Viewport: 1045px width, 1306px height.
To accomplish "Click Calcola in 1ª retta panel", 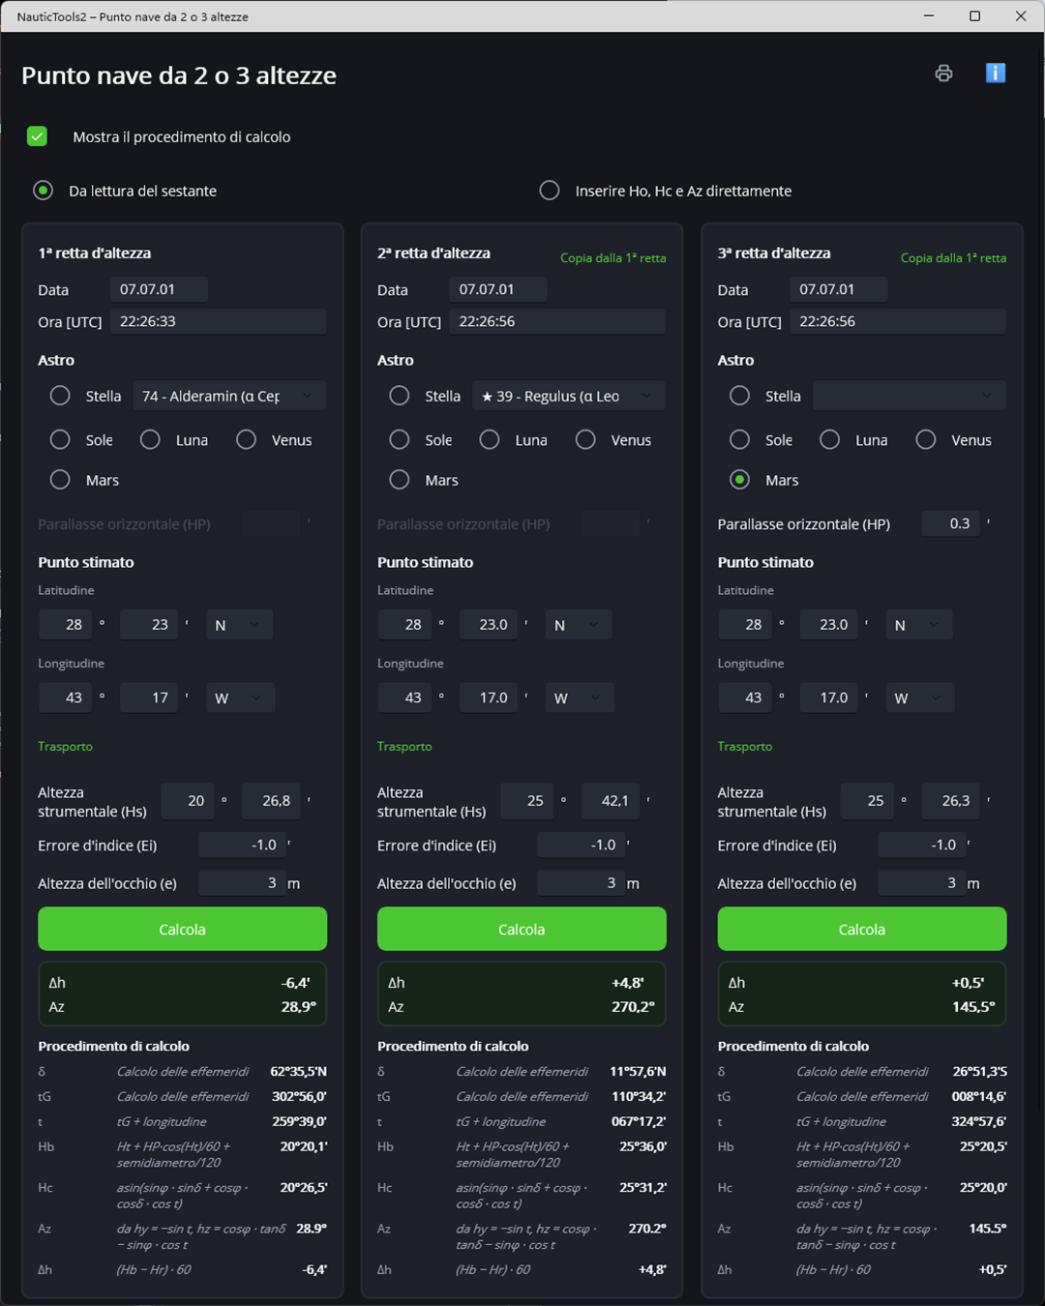I will tap(182, 929).
